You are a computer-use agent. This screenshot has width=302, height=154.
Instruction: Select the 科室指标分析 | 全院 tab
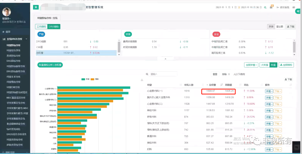47,18
